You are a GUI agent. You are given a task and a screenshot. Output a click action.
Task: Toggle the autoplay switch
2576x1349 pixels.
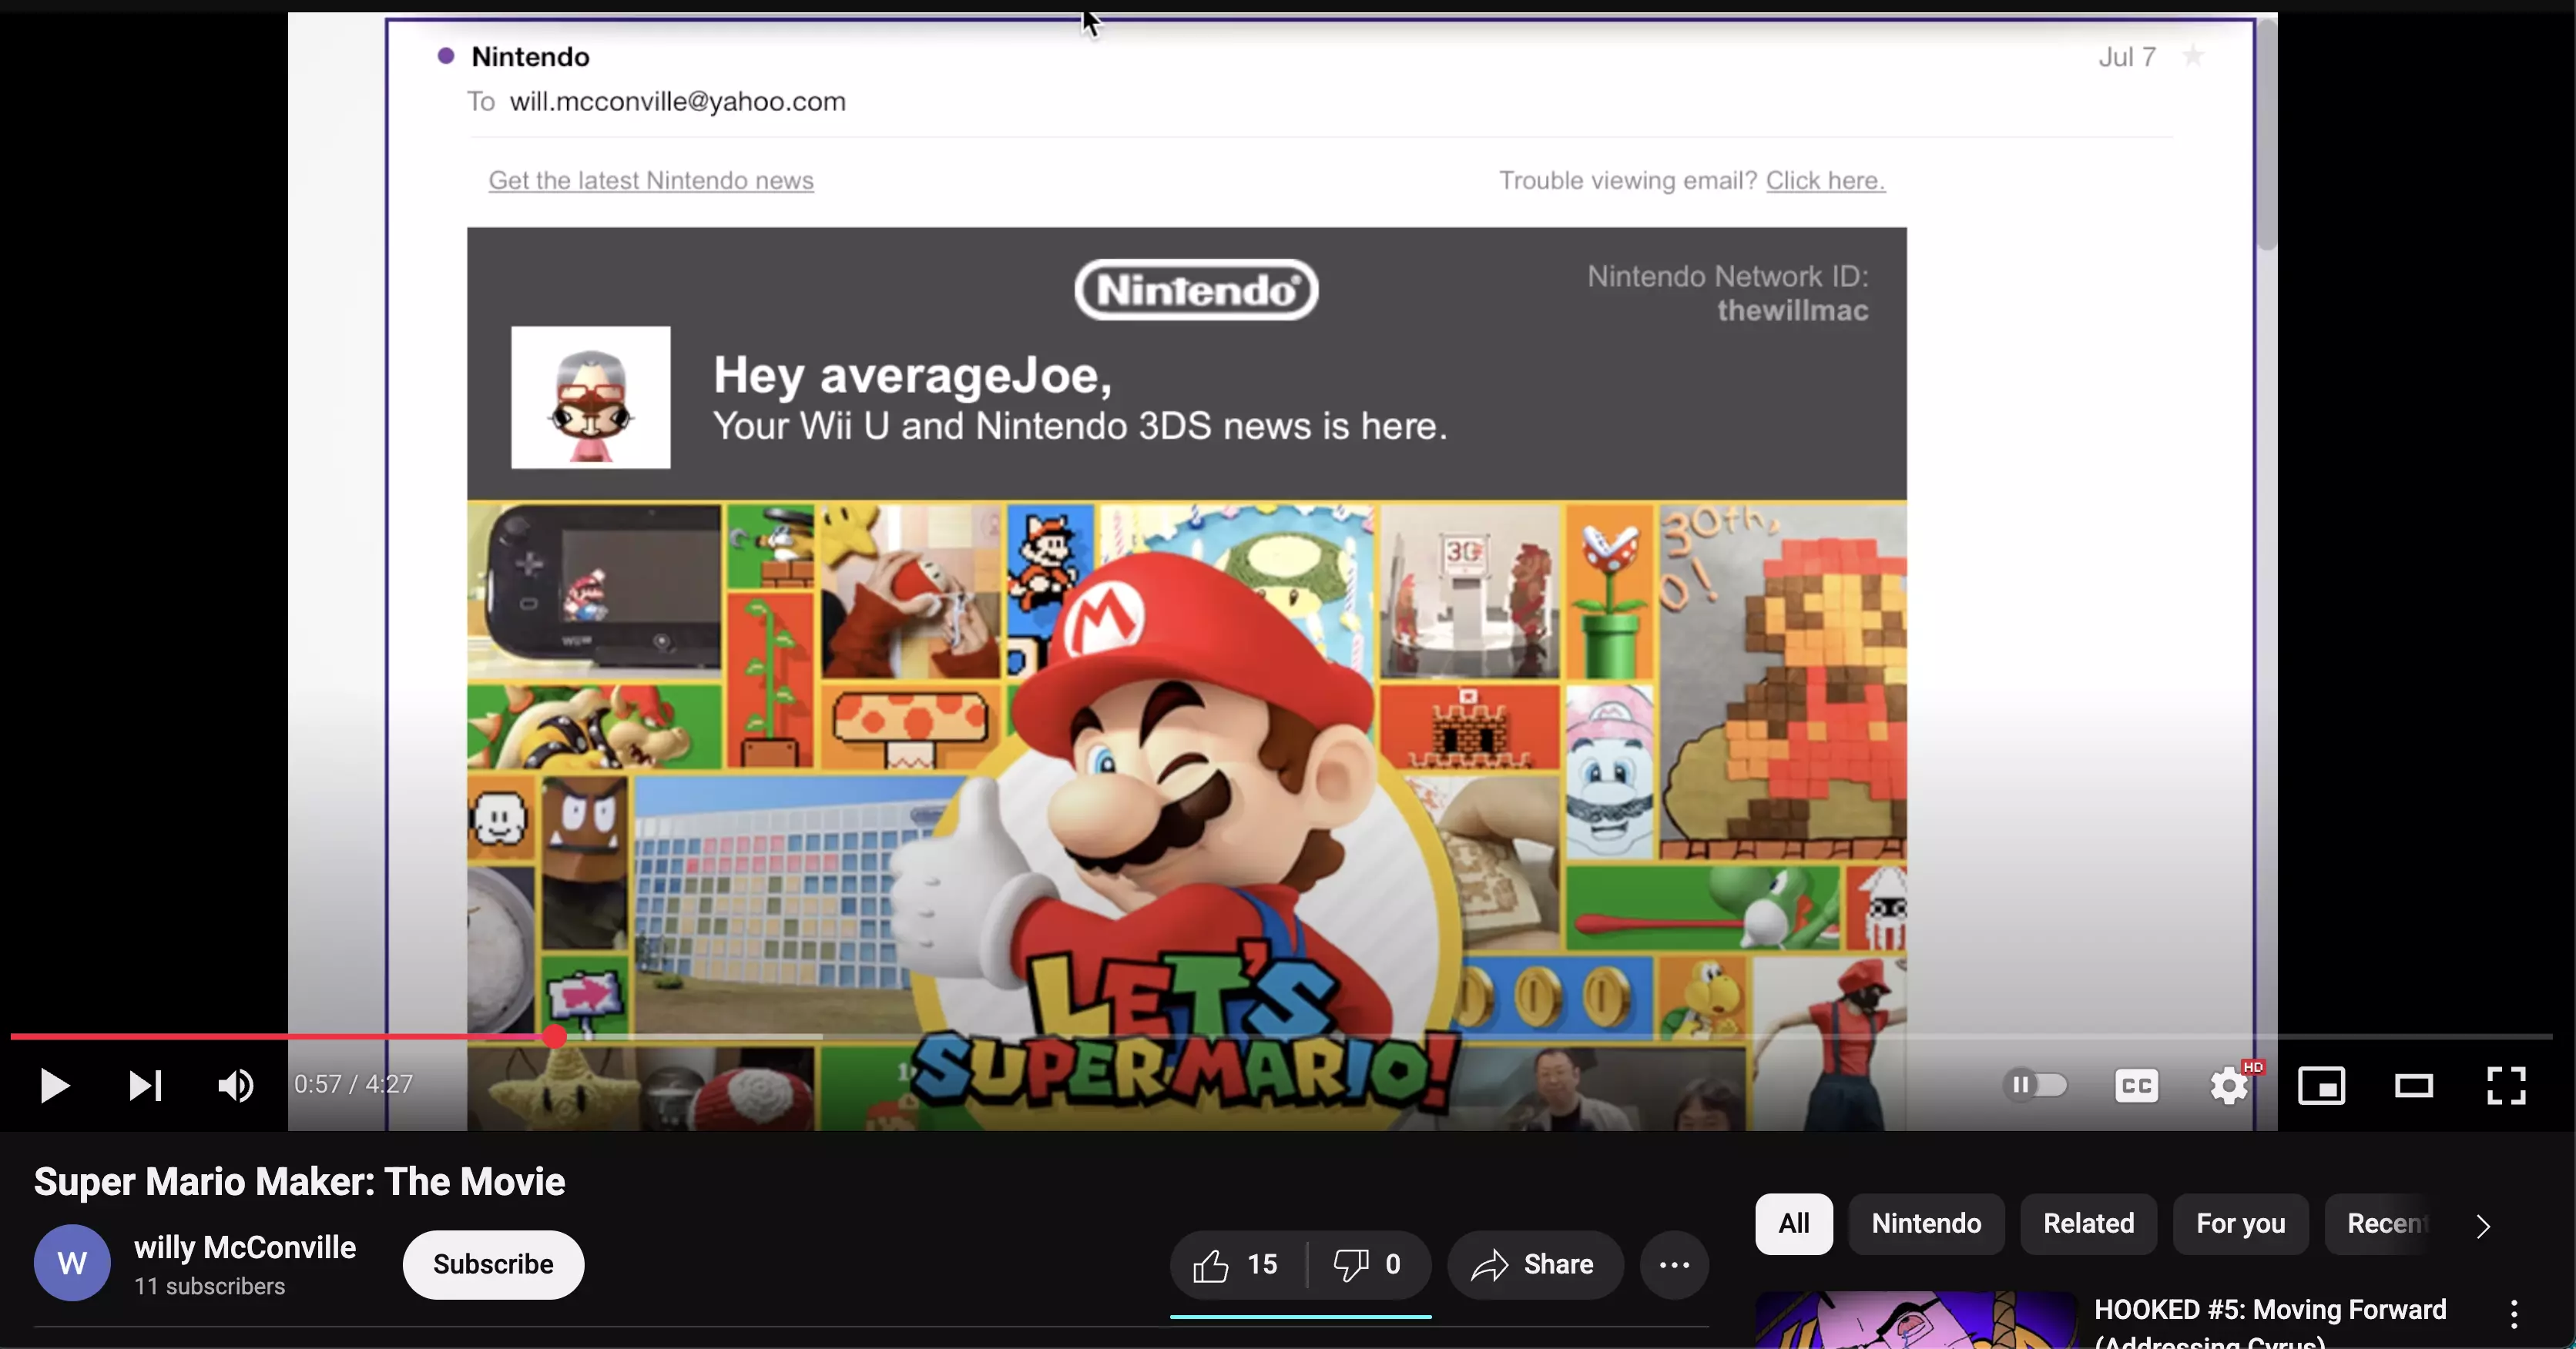click(2037, 1085)
